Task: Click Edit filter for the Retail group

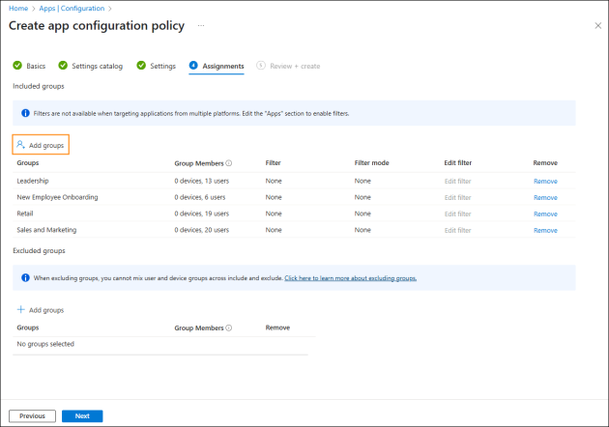Action: 457,213
